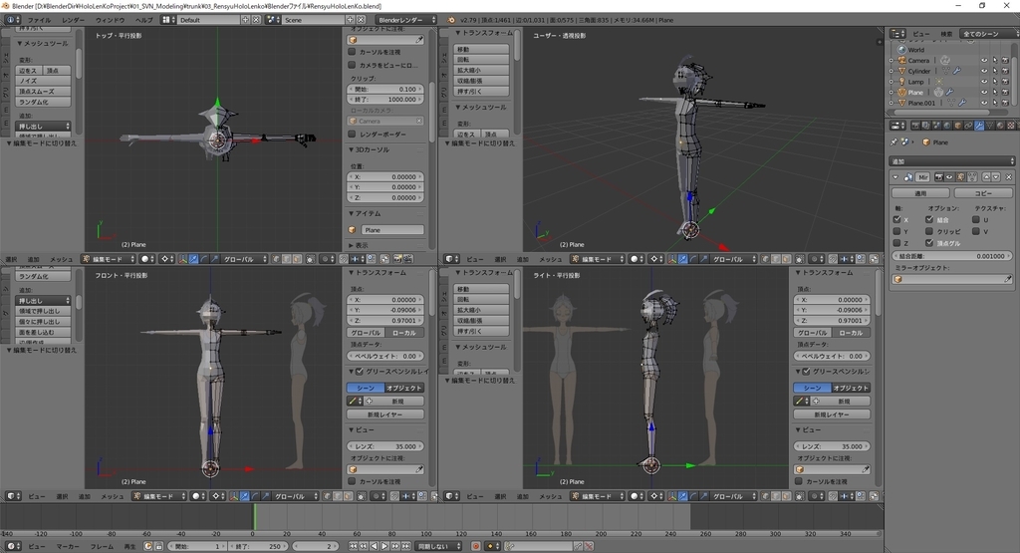The height and width of the screenshot is (553, 1020).
Task: Open the マーカー menu in the timeline
Action: tap(68, 546)
